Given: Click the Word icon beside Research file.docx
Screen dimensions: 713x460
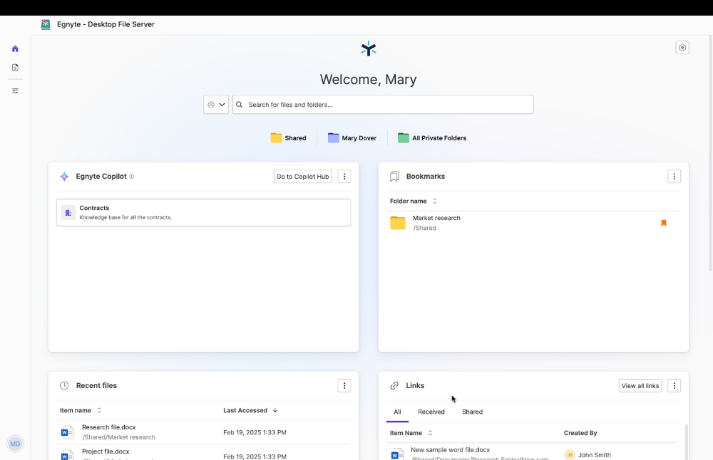Looking at the screenshot, I should [67, 432].
